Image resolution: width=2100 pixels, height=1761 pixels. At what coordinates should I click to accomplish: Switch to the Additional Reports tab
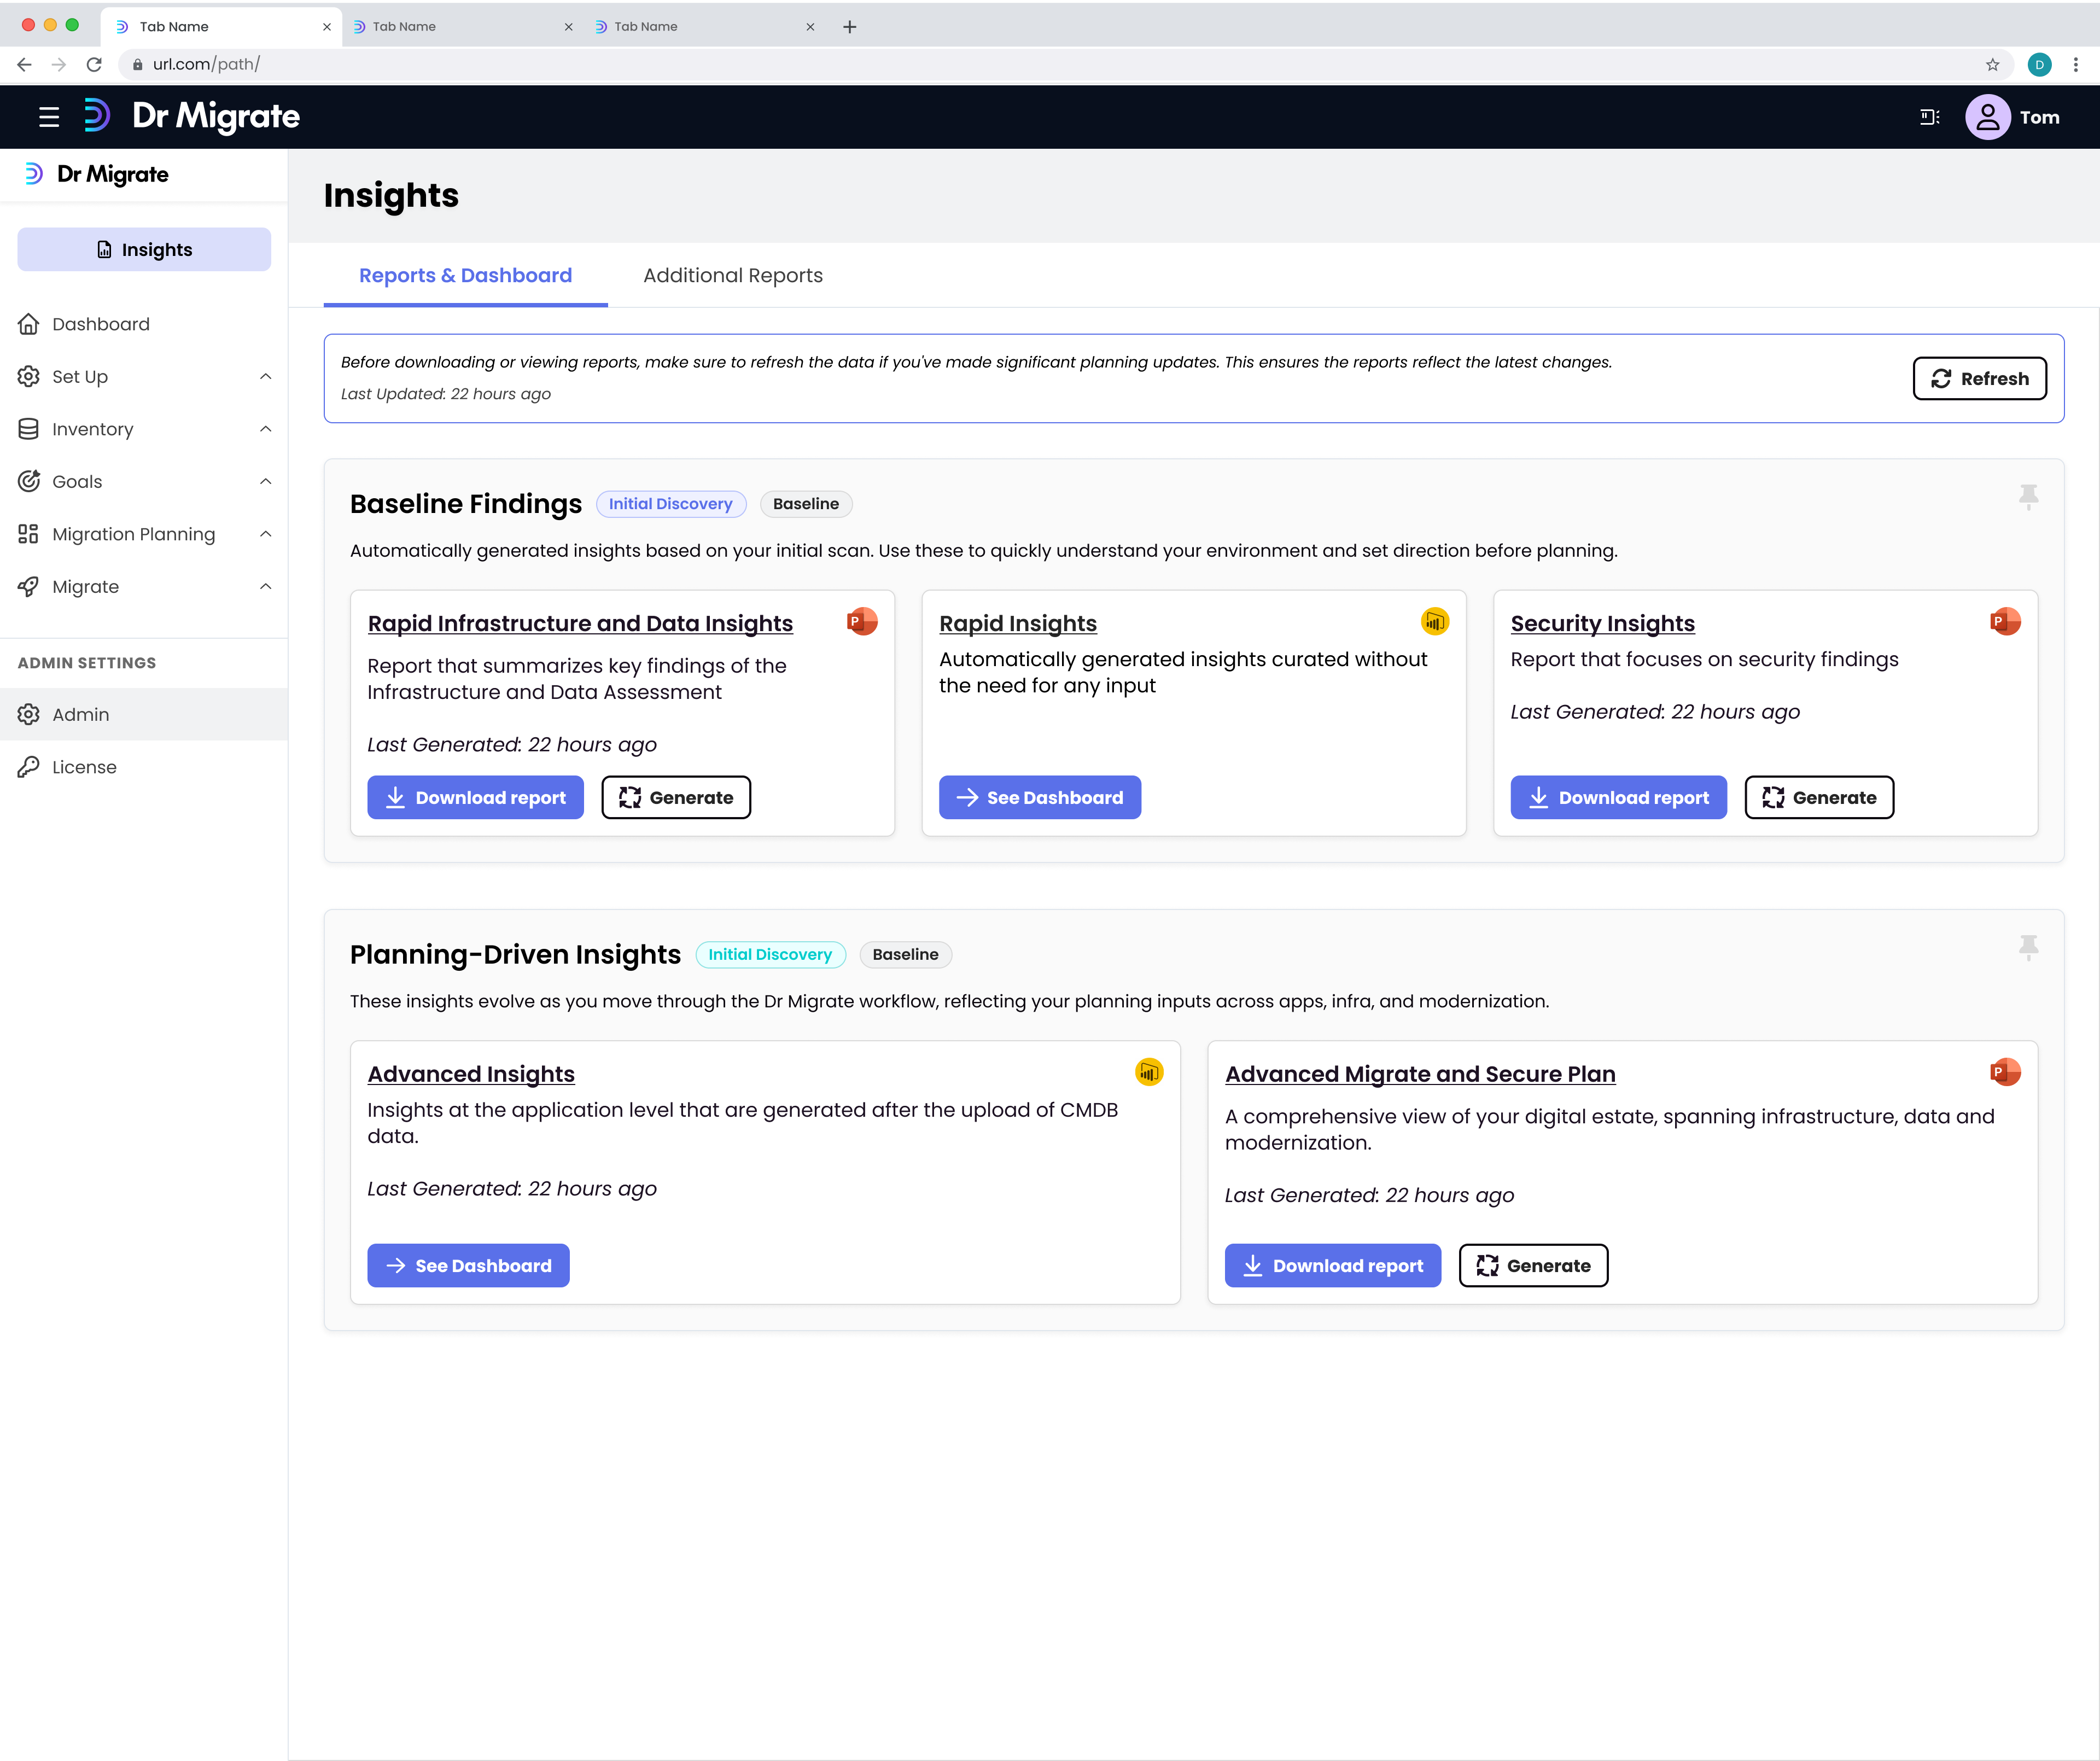pos(732,275)
